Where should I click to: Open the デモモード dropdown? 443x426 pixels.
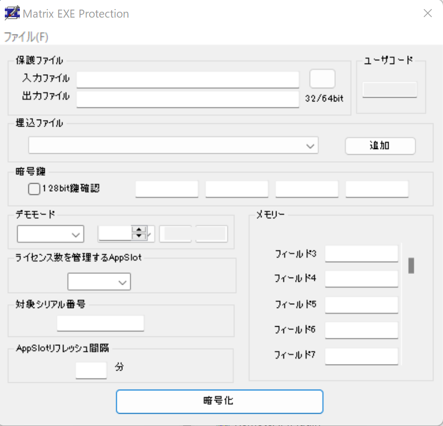point(51,234)
